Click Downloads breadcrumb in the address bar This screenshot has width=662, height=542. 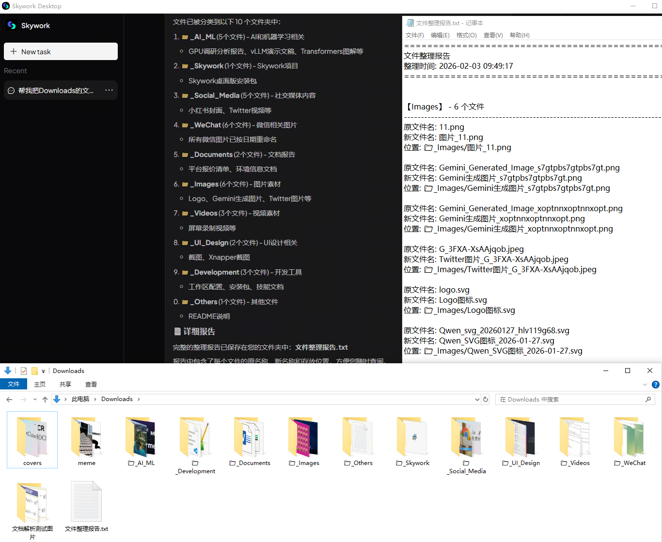point(117,399)
